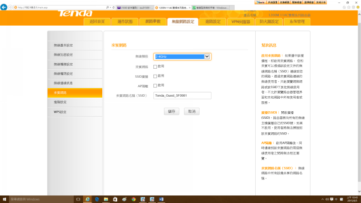Open the 防火牆設定 tab
Viewport: 361px width, 203px height.
point(269,22)
